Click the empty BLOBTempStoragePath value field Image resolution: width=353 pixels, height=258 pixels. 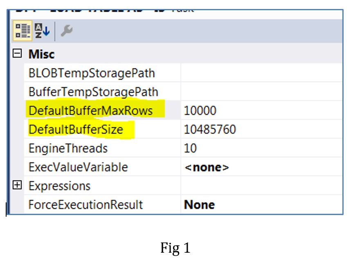(x=261, y=74)
